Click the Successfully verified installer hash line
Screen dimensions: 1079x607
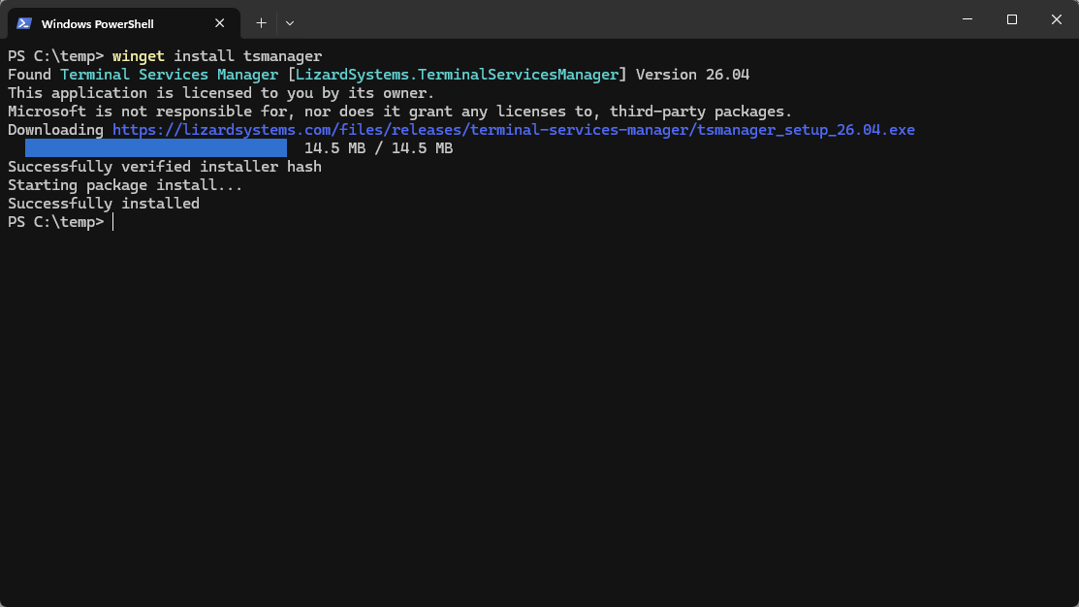tap(164, 167)
